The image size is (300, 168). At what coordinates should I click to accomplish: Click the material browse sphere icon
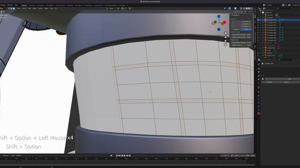pyautogui.click(x=263, y=79)
